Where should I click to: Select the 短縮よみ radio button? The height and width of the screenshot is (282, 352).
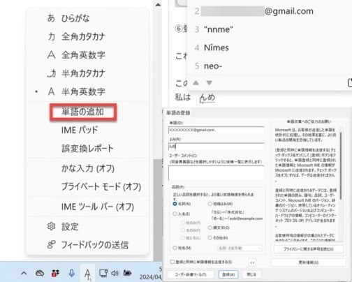coord(210,204)
